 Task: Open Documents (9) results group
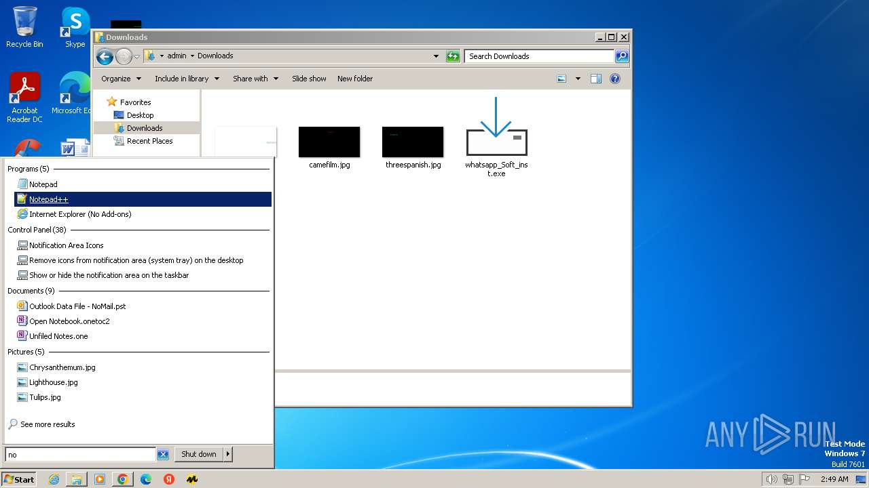pos(31,291)
